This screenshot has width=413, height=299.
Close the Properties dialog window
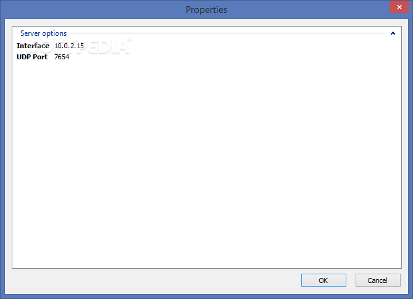(399, 7)
